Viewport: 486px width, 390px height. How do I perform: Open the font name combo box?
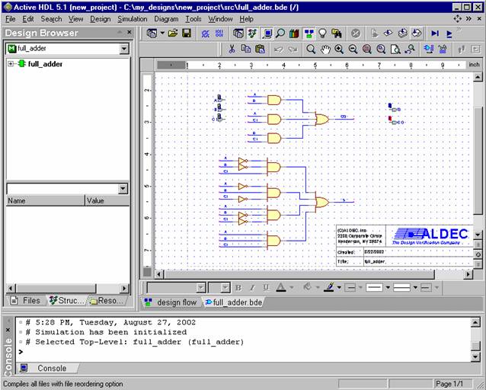click(x=177, y=288)
